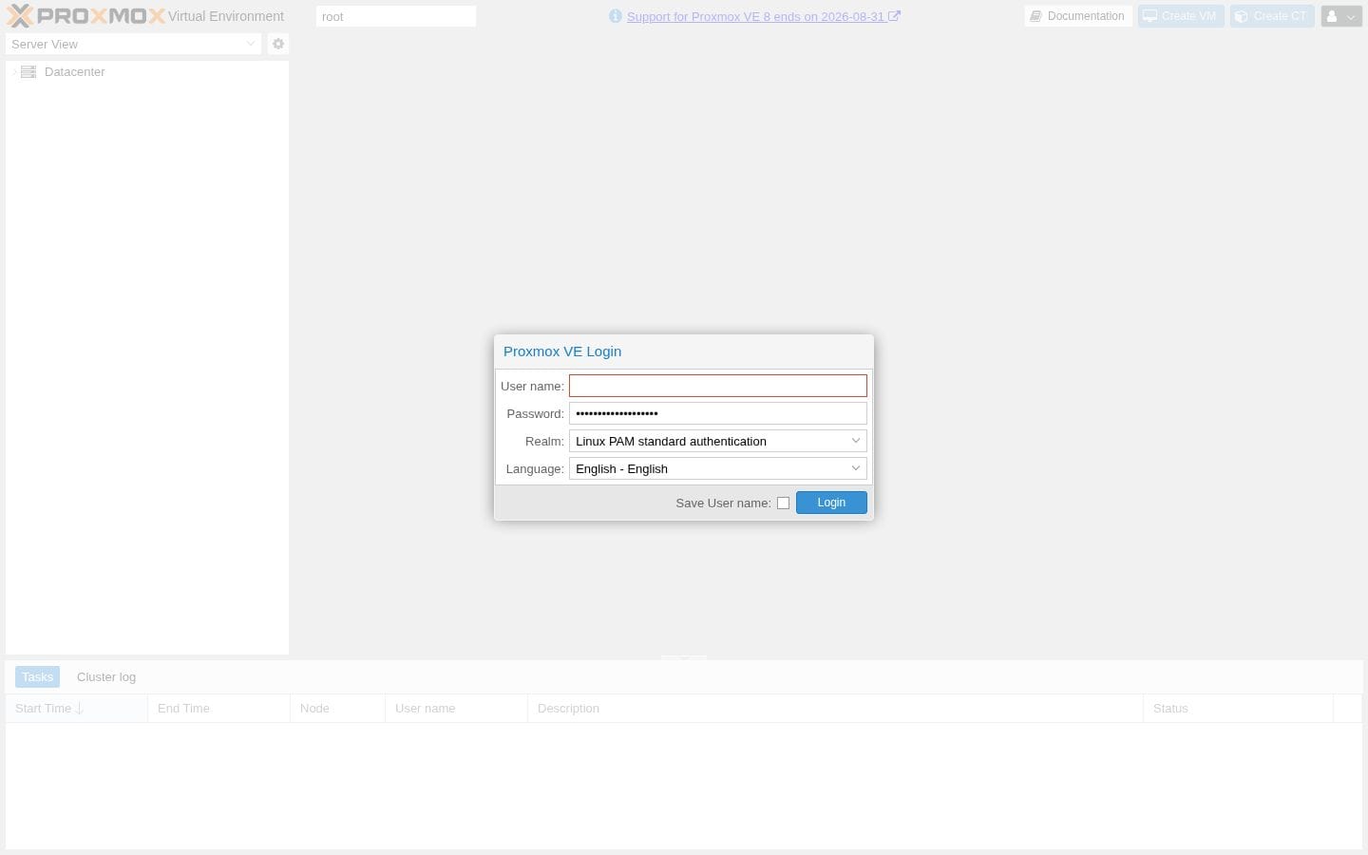Viewport: 1368px width, 855px height.
Task: Click the external link icon after the support notice
Action: point(894,16)
